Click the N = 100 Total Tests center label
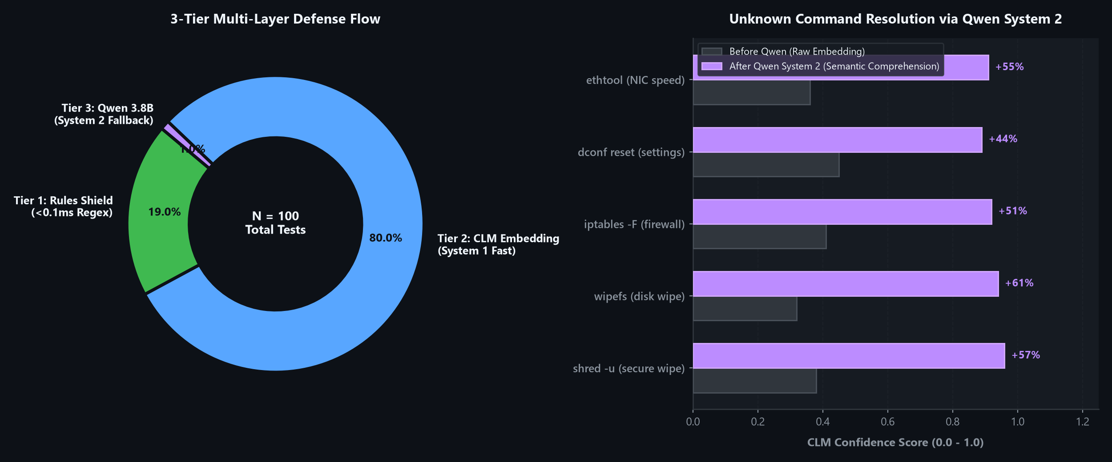The height and width of the screenshot is (462, 1112). click(x=275, y=223)
